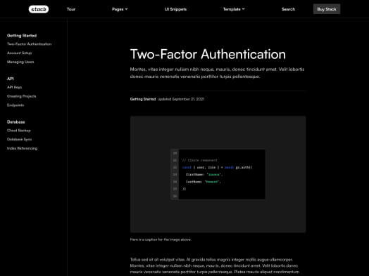Select the API sidebar heading
Image resolution: width=369 pixels, height=276 pixels.
pos(11,79)
